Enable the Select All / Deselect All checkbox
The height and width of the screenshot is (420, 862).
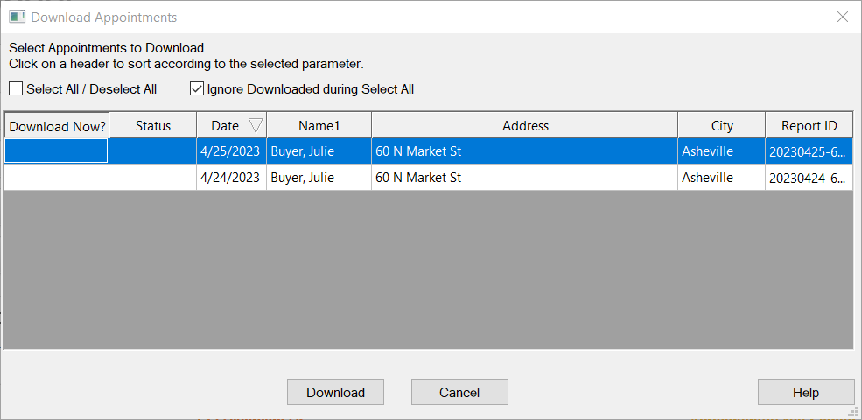tap(17, 89)
